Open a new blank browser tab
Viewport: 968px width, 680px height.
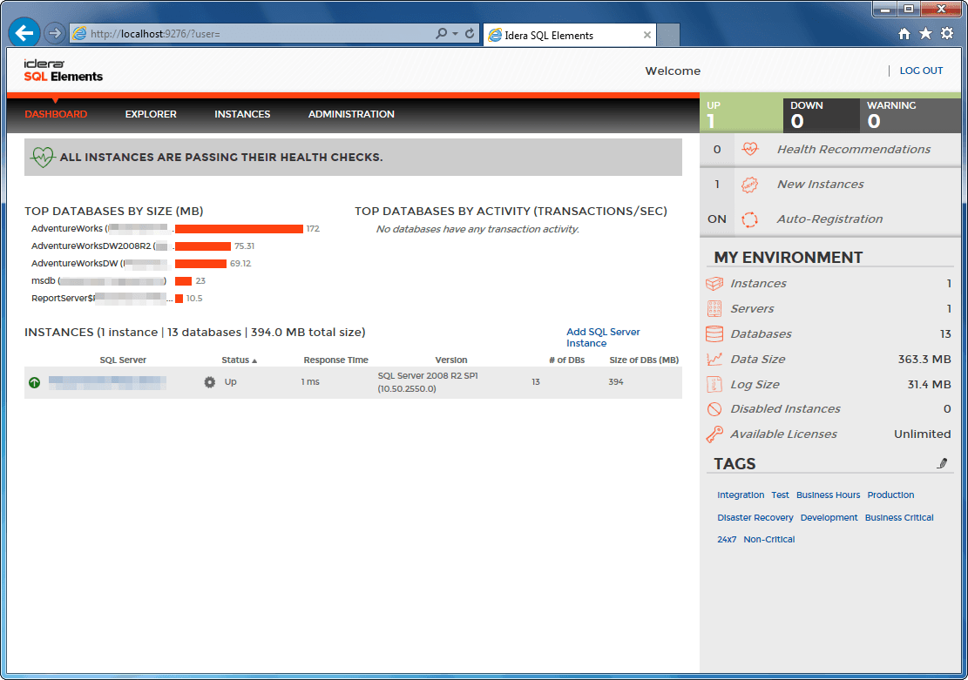(x=668, y=35)
